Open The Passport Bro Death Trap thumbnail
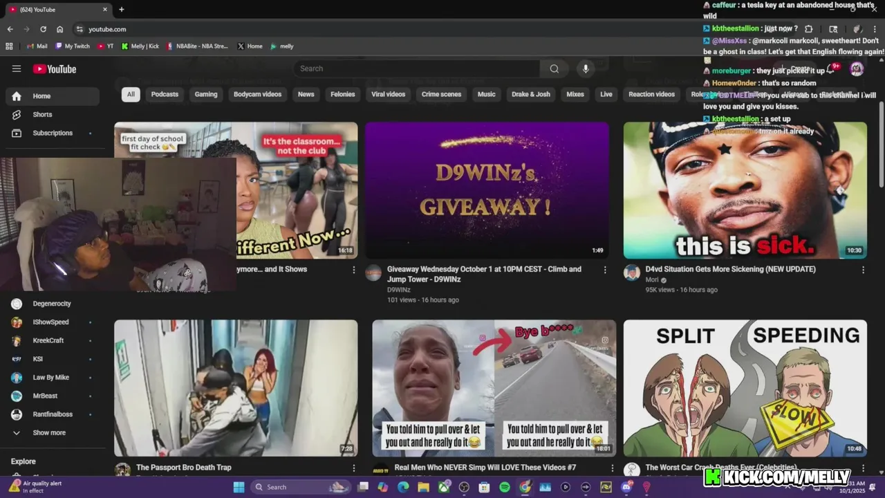 pyautogui.click(x=236, y=388)
